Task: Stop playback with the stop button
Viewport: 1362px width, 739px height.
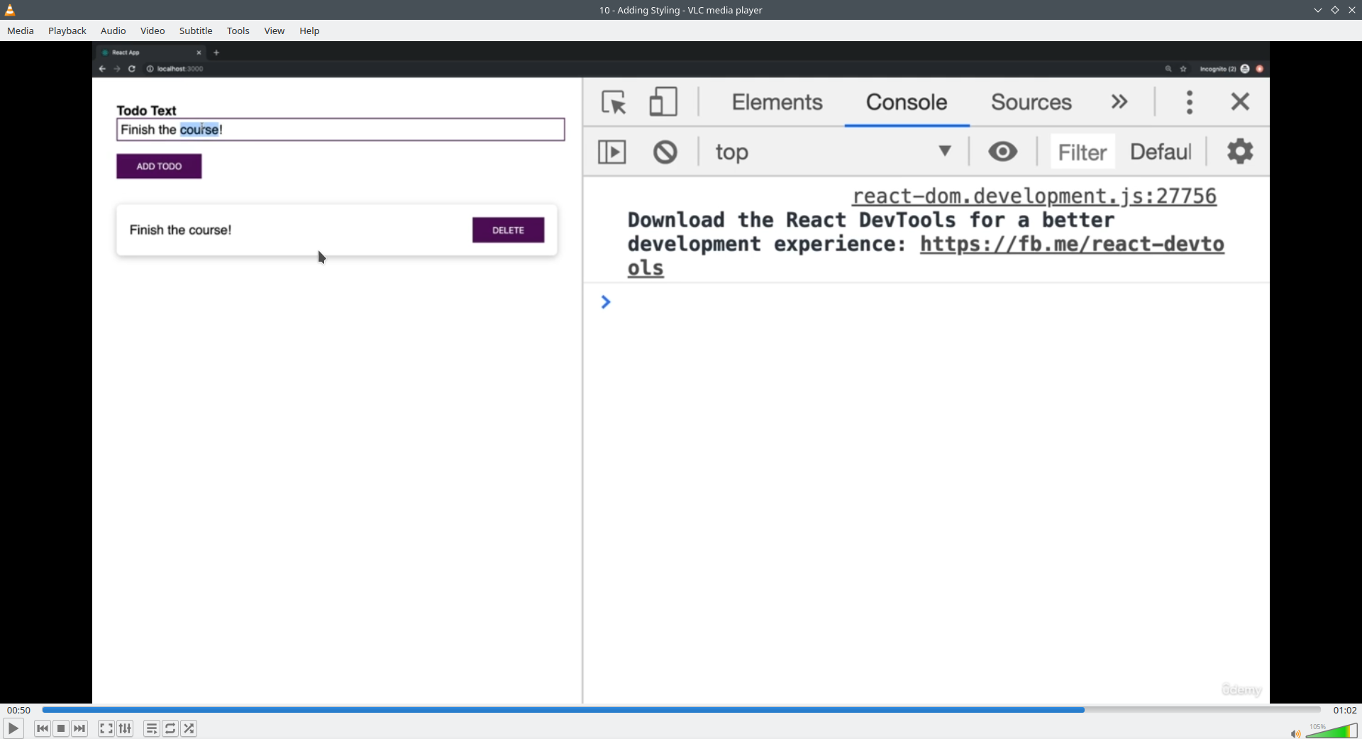Action: [61, 728]
